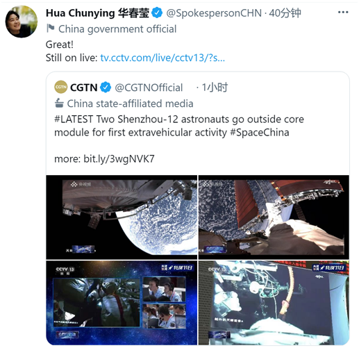The height and width of the screenshot is (348, 359).
Task: Click Hua Chunying's blue verified badge
Action: click(157, 13)
